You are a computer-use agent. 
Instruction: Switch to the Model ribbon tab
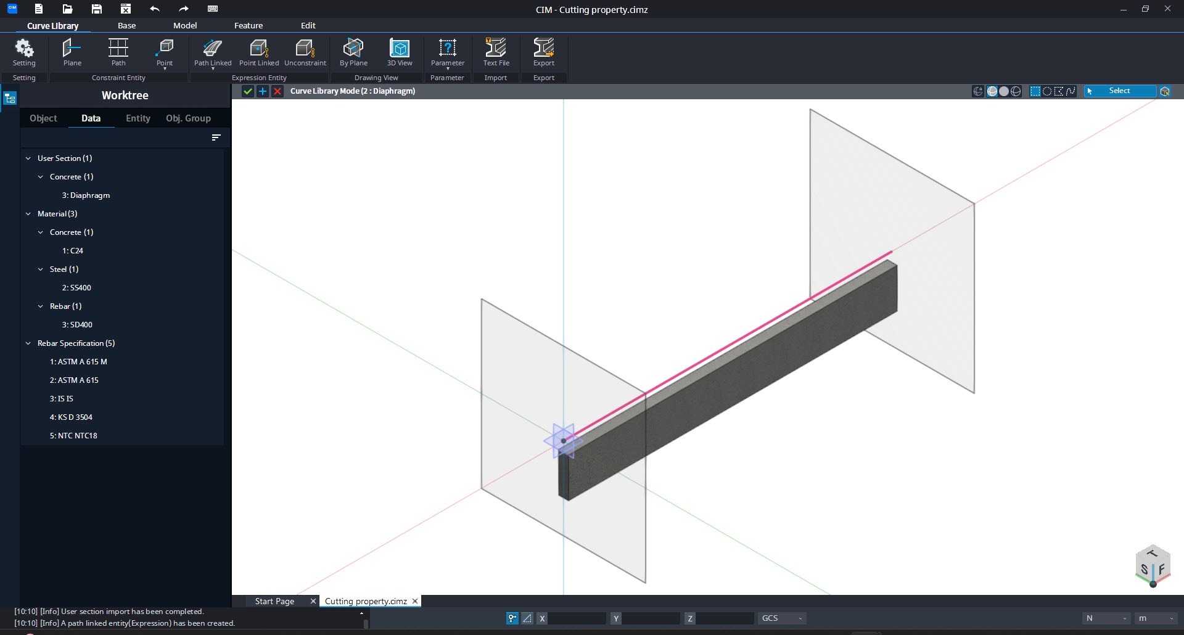(185, 26)
